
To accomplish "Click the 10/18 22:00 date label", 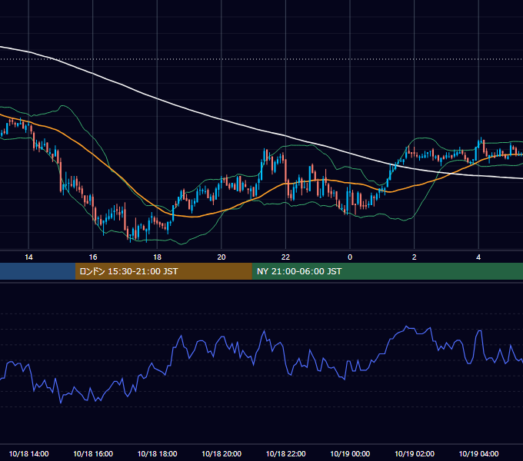I will (286, 453).
